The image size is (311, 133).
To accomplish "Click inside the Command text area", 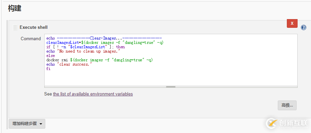I will pos(171,60).
